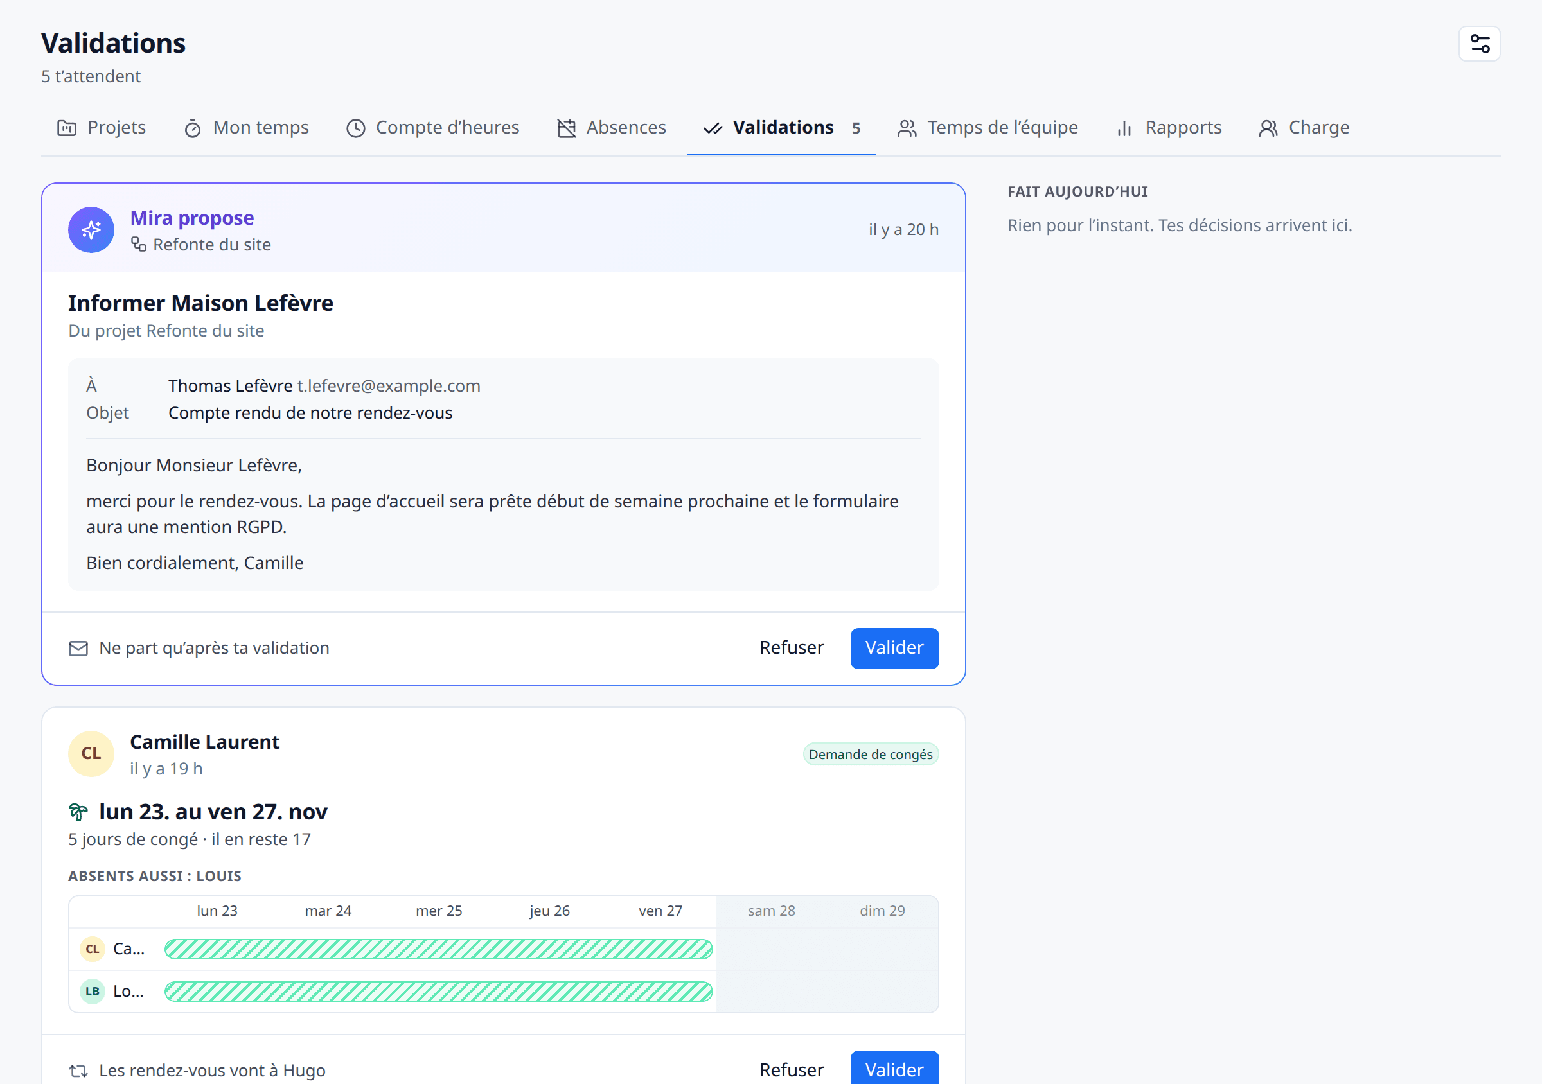Open the Projets tab

coord(102,128)
